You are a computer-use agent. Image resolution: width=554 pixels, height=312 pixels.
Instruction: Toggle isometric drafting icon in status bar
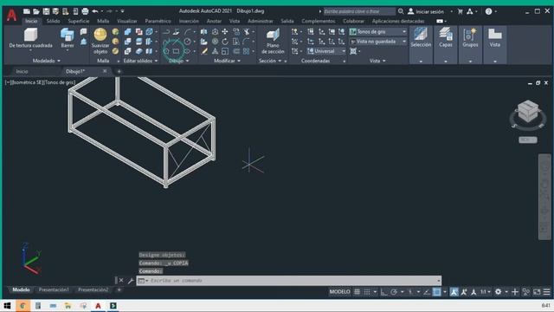410,292
